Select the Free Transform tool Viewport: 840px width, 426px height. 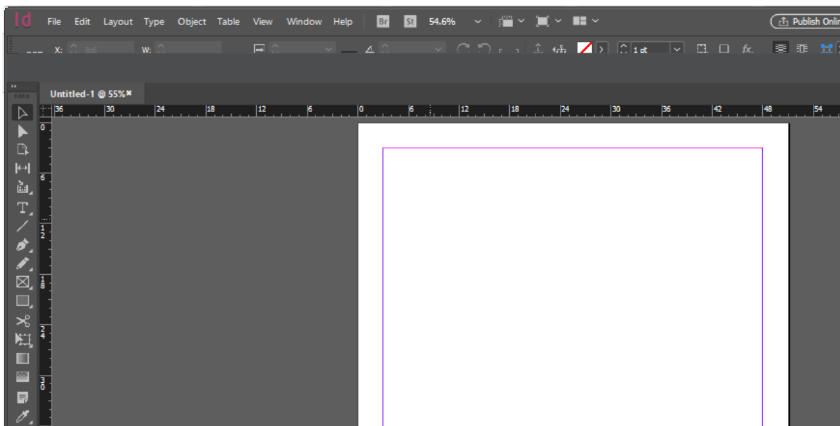coord(22,338)
